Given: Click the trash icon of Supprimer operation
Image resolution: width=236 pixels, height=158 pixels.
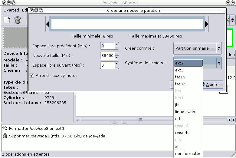Looking at the screenshot, I should click(5, 136).
